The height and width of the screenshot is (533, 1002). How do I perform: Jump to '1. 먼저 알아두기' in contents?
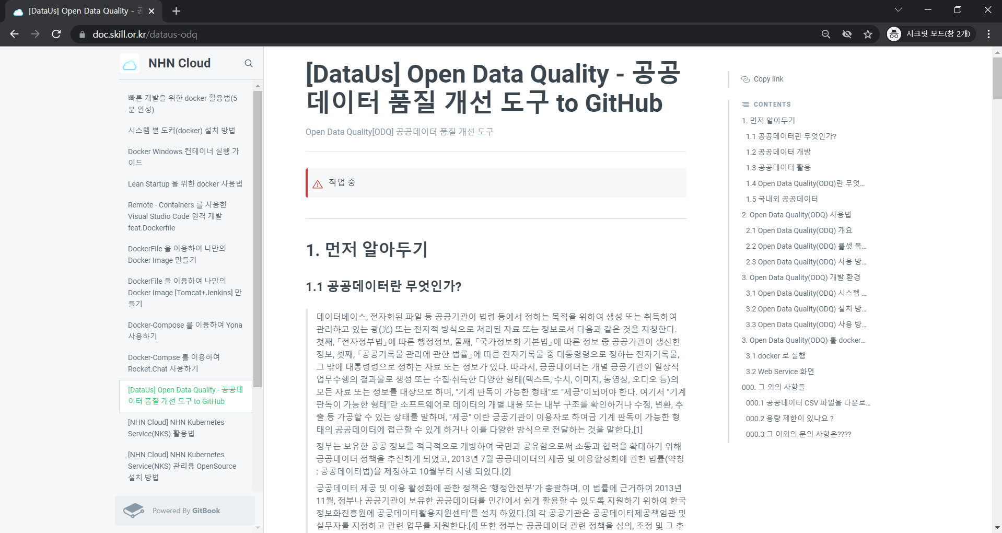pyautogui.click(x=768, y=121)
